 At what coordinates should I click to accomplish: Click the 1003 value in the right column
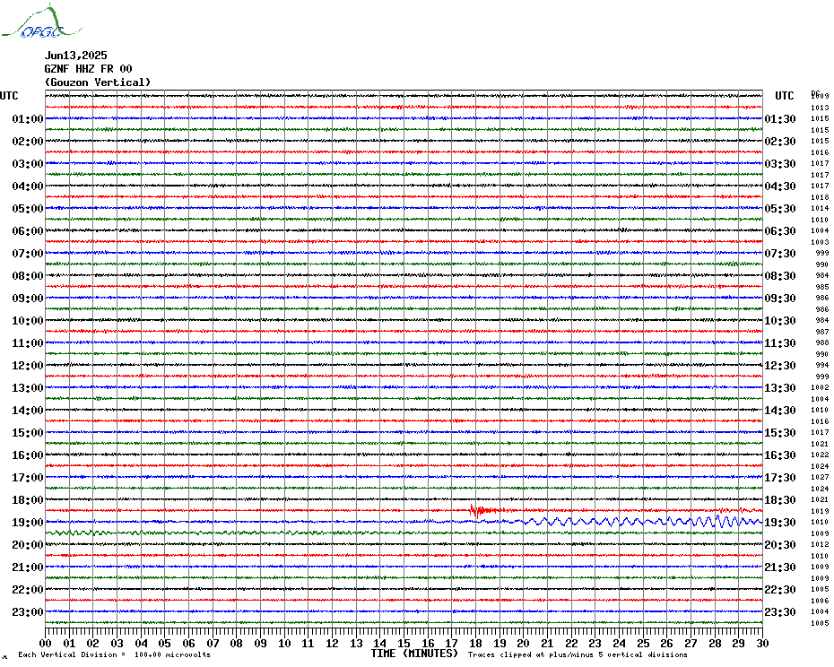pos(820,242)
